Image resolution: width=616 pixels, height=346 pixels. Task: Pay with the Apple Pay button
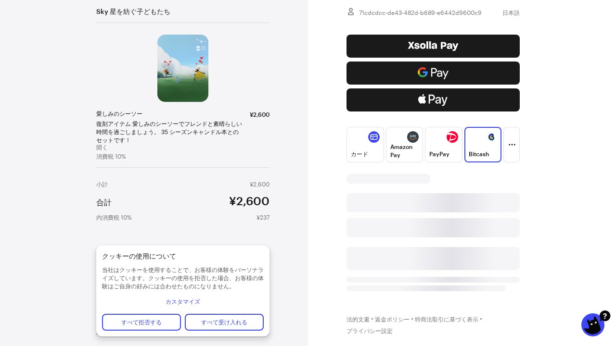pos(433,100)
